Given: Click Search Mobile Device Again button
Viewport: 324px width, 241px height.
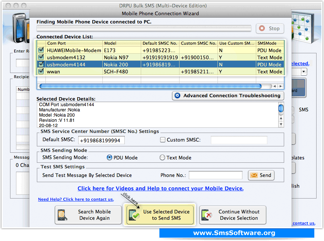Looking at the screenshot, I should coord(88,215).
